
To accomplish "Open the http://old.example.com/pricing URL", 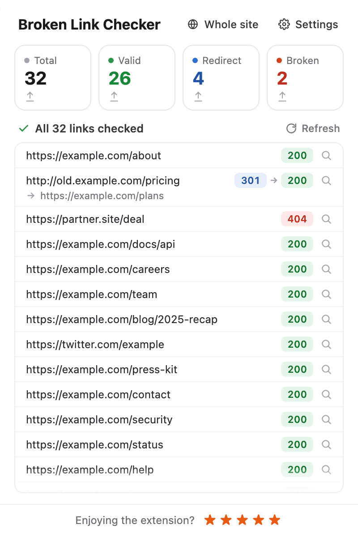I will (103, 181).
